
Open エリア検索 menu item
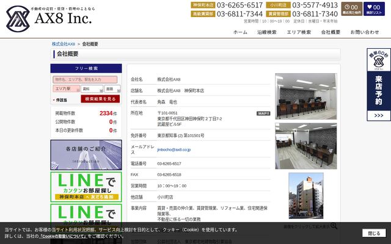(299, 32)
